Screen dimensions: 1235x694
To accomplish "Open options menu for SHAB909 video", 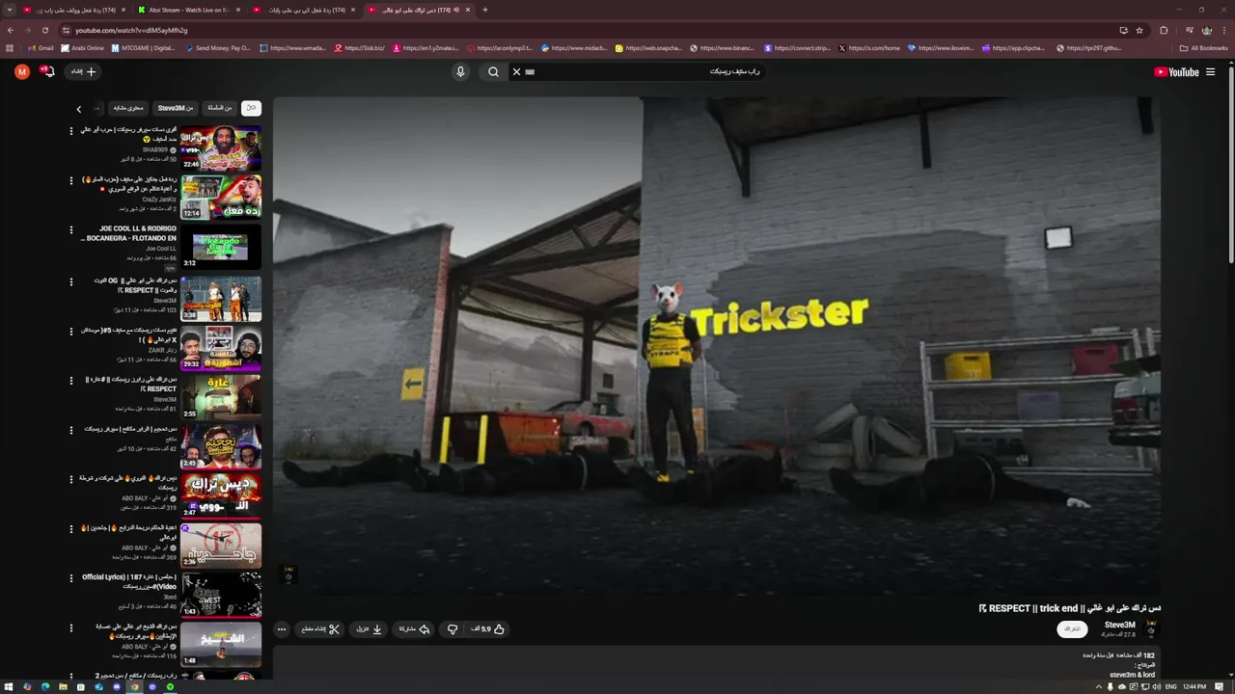I will 70,131.
